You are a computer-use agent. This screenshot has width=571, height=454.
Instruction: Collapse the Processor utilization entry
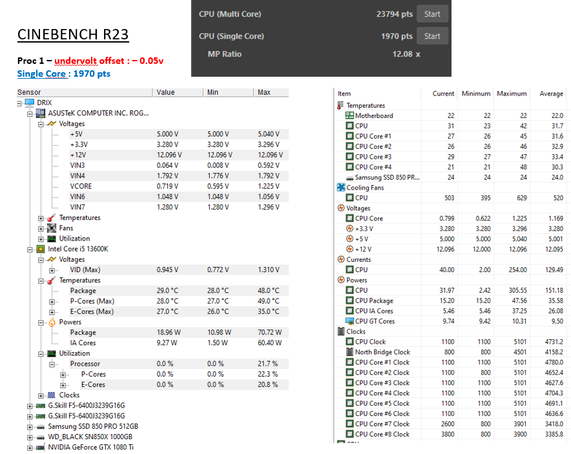52,364
